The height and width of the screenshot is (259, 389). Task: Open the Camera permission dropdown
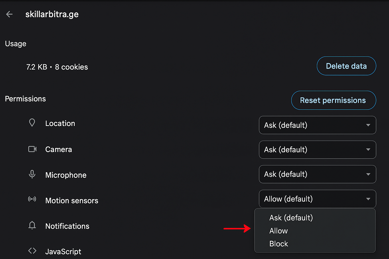click(317, 149)
